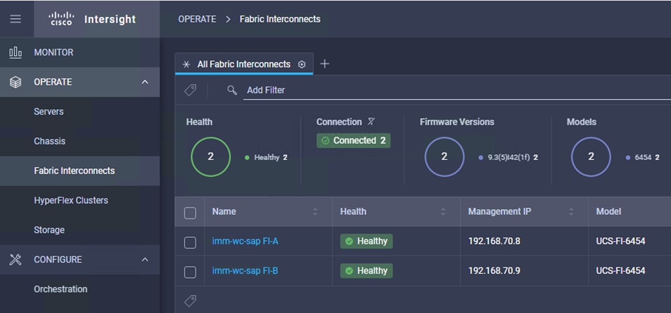
Task: Click the Connected 2 status badge
Action: click(x=353, y=141)
